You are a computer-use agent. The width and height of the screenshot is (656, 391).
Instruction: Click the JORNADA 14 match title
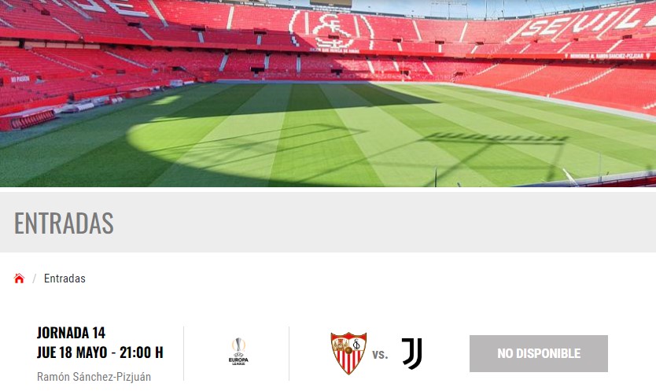[x=71, y=333]
